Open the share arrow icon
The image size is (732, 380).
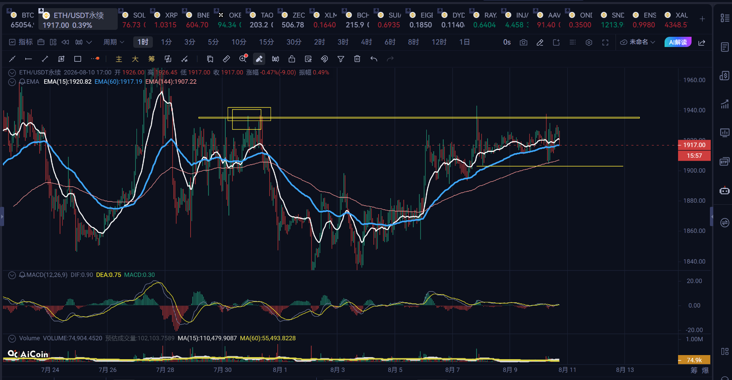pos(702,42)
